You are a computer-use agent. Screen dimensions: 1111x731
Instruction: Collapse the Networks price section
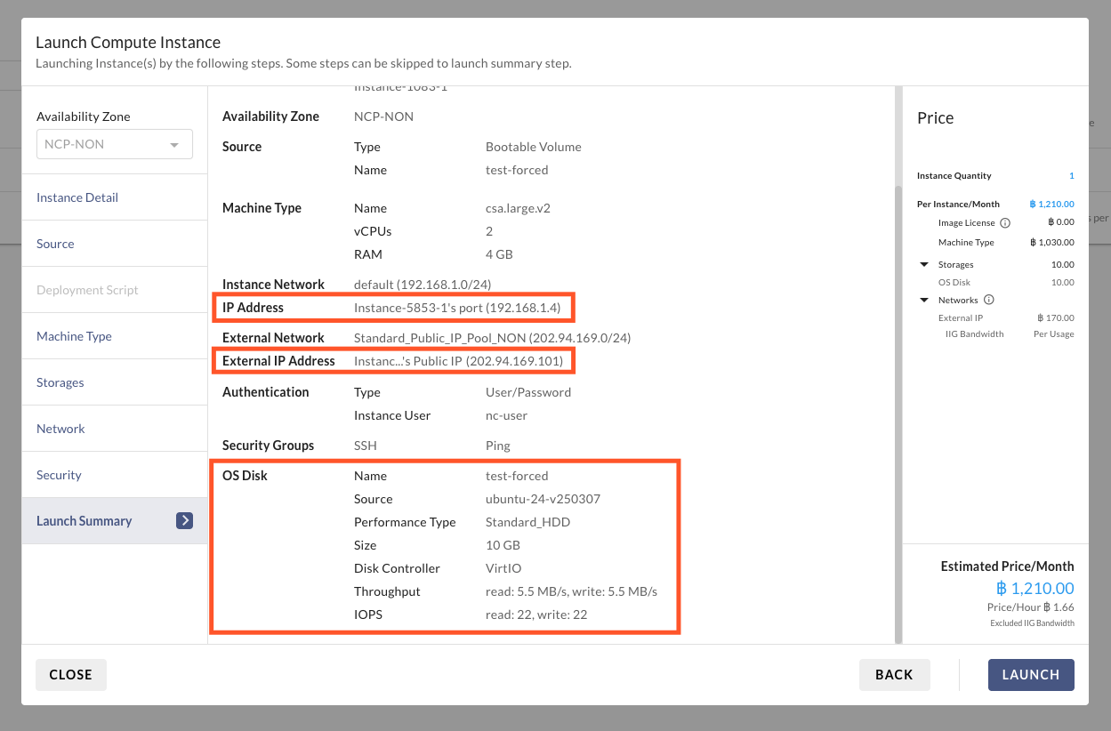(924, 301)
